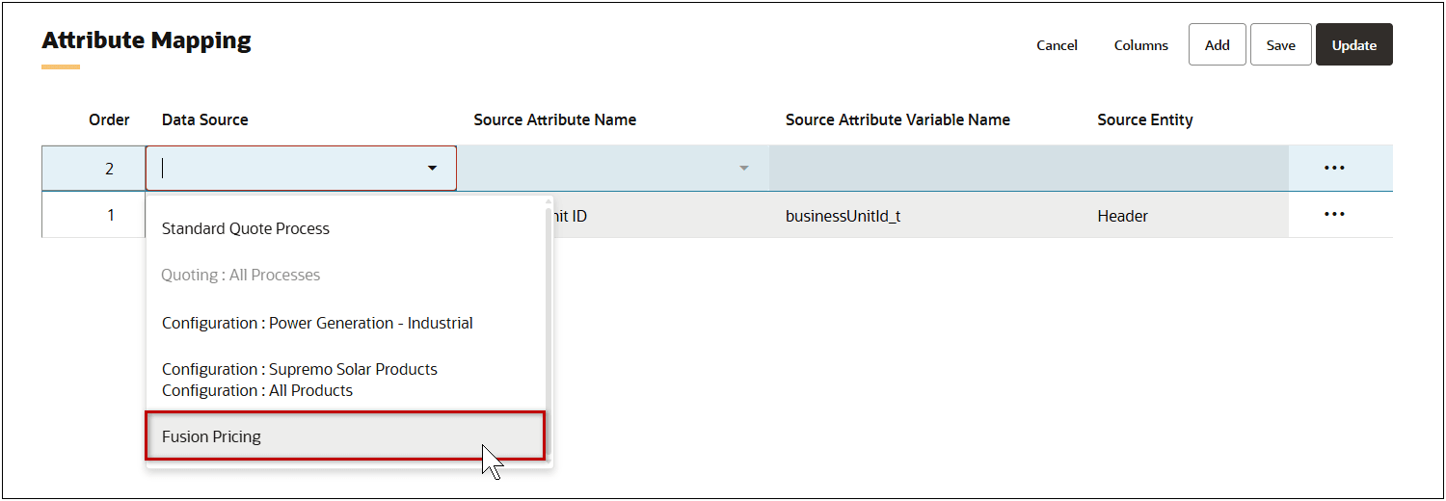Open row 2 more options ellipsis menu
The image size is (1446, 501).
coord(1334,168)
